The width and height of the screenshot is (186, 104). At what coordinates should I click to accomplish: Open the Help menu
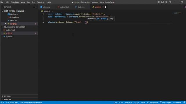pyautogui.click(x=49, y=2)
